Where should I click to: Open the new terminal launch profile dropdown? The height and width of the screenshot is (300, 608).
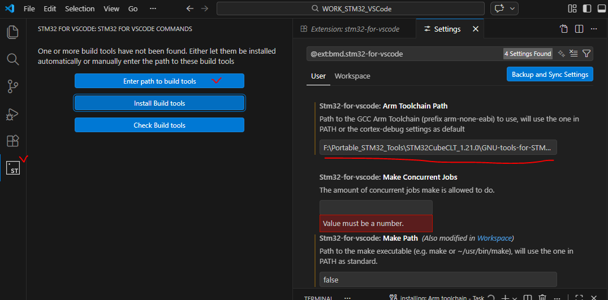515,298
